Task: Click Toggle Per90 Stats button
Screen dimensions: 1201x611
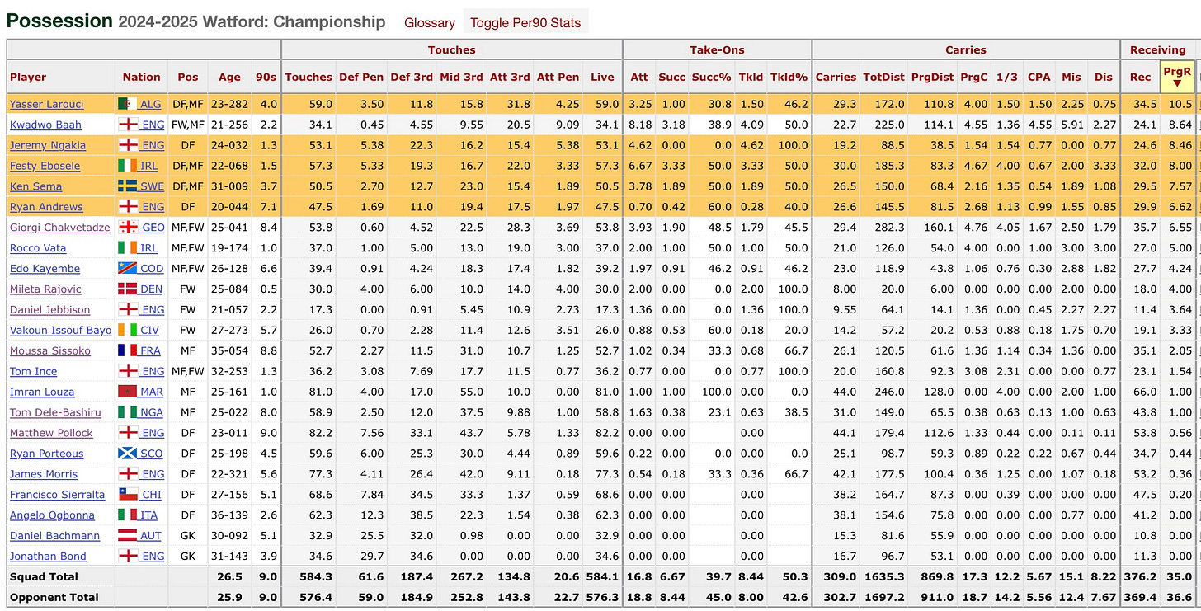Action: [525, 23]
